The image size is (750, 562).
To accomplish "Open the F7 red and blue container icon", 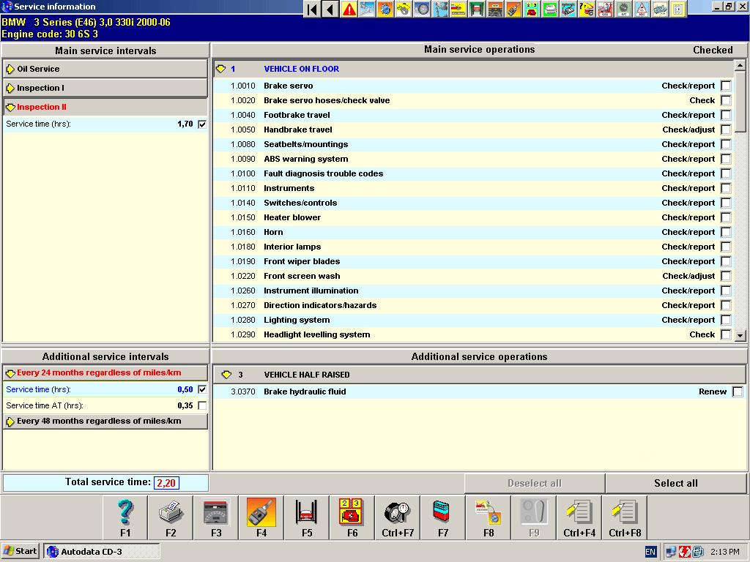I will point(443,517).
